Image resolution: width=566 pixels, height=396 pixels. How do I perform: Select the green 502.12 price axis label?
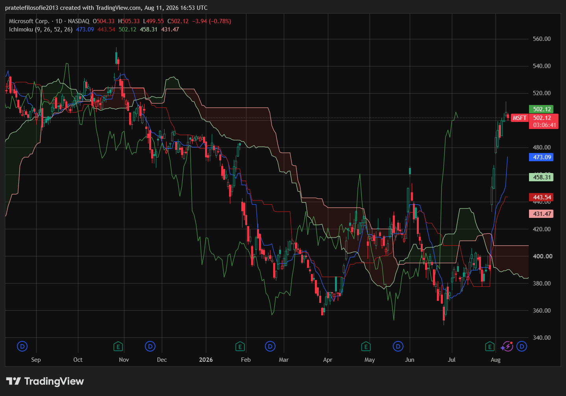tap(541, 109)
